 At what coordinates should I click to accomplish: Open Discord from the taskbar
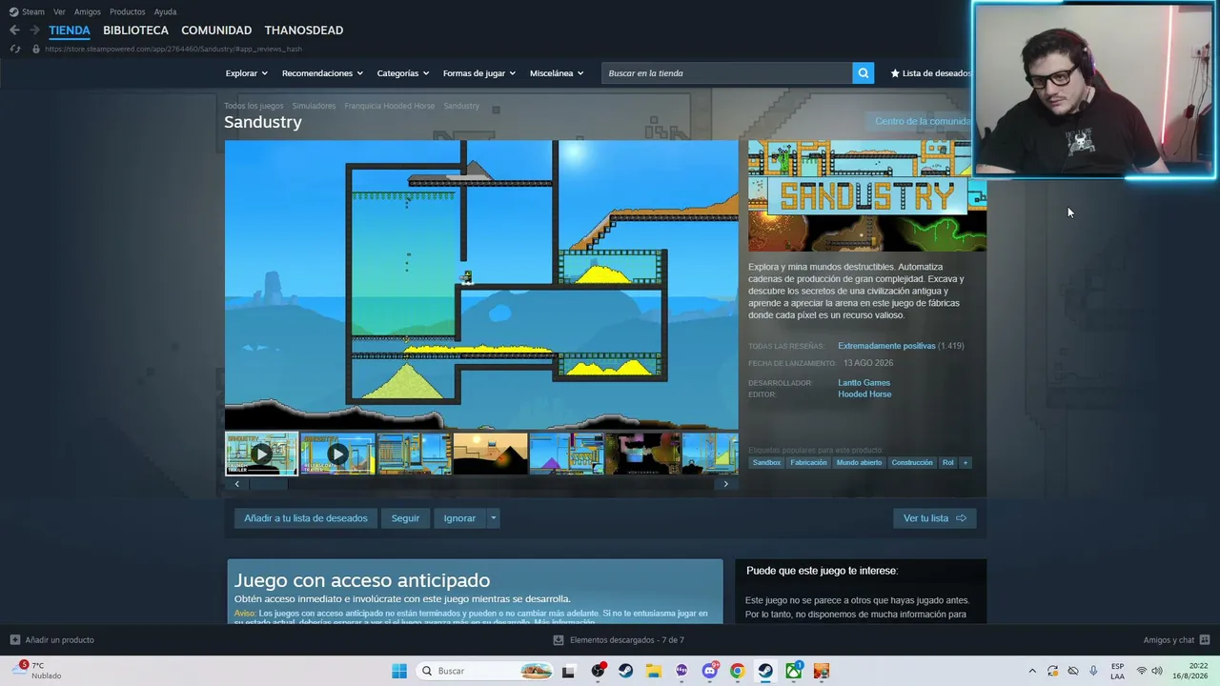(709, 671)
